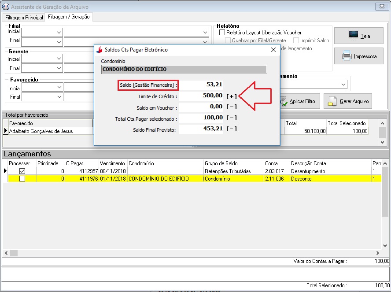Click the Tela monitor icon
Image resolution: width=391 pixels, height=292 pixels.
coord(354,36)
